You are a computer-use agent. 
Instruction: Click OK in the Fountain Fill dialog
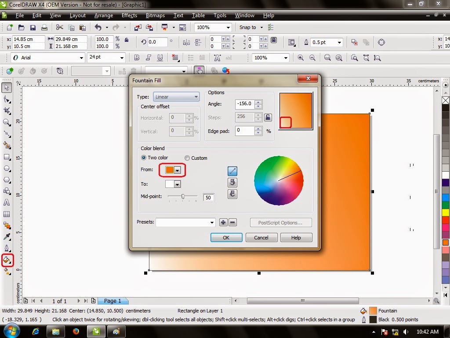click(x=226, y=238)
